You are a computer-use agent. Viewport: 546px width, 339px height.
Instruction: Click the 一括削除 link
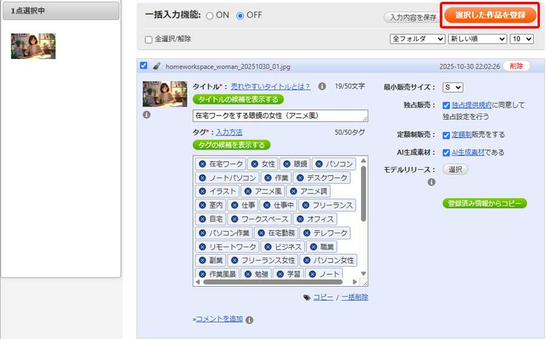pyautogui.click(x=354, y=297)
